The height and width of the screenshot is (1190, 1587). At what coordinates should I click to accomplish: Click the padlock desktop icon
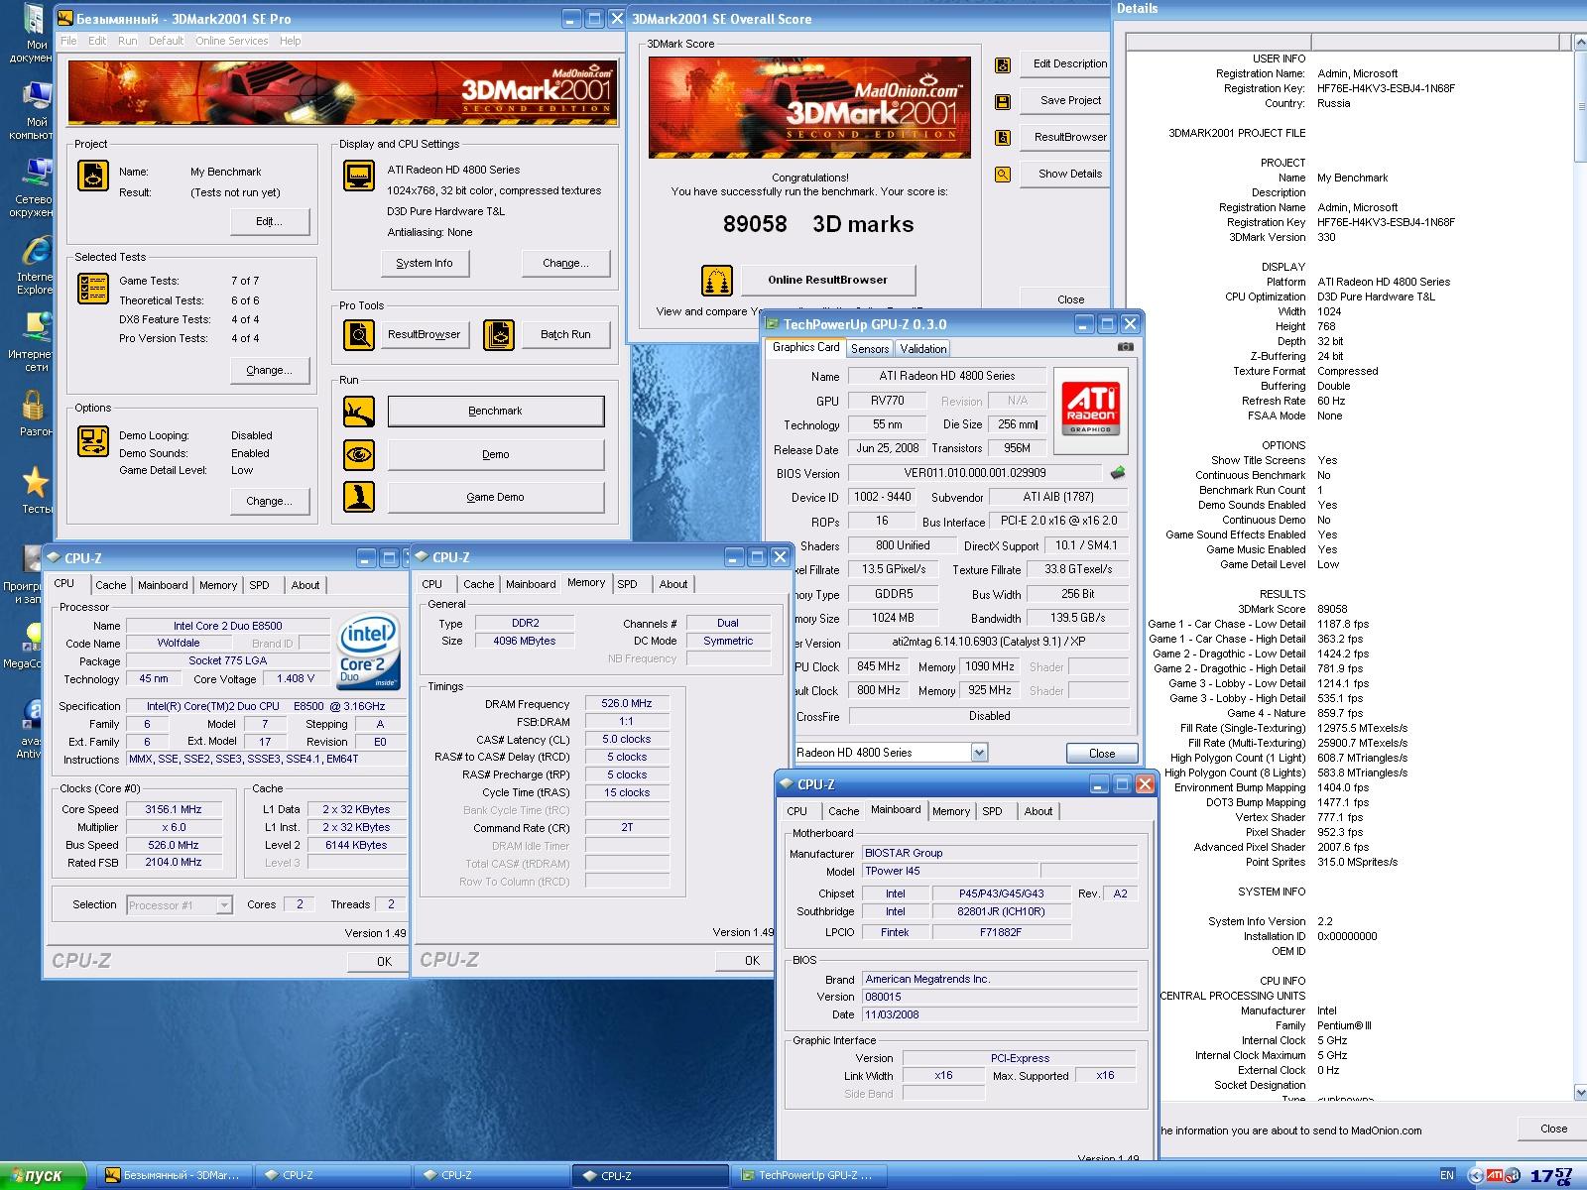[x=33, y=406]
